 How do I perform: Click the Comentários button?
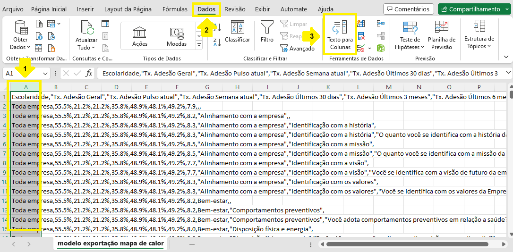click(x=408, y=9)
